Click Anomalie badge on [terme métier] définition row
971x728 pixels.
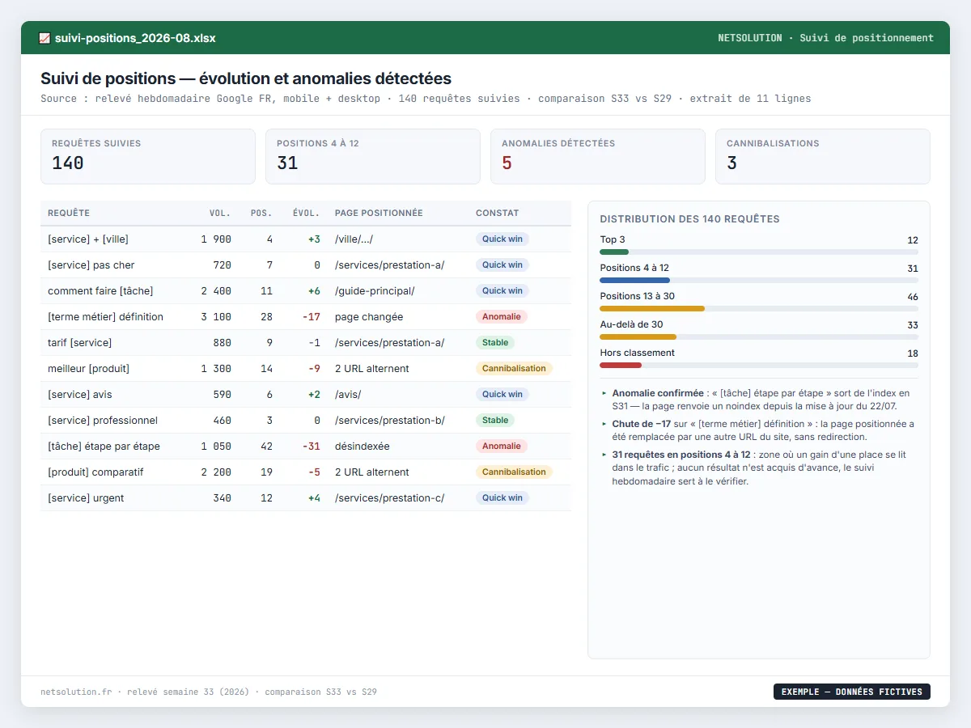tap(502, 317)
